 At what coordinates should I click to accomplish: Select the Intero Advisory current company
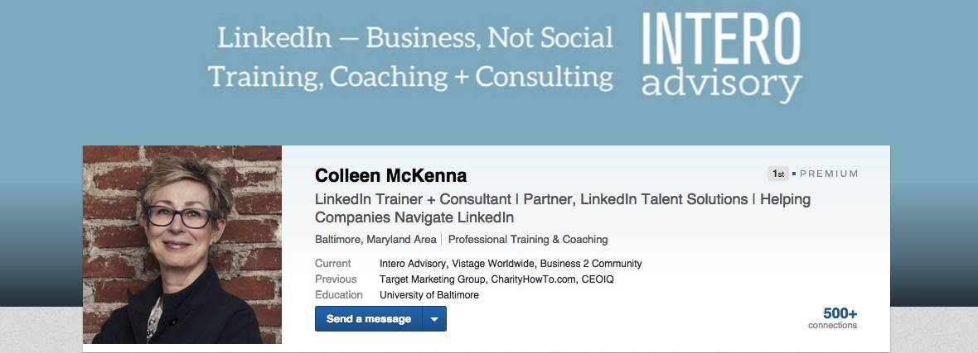414,264
